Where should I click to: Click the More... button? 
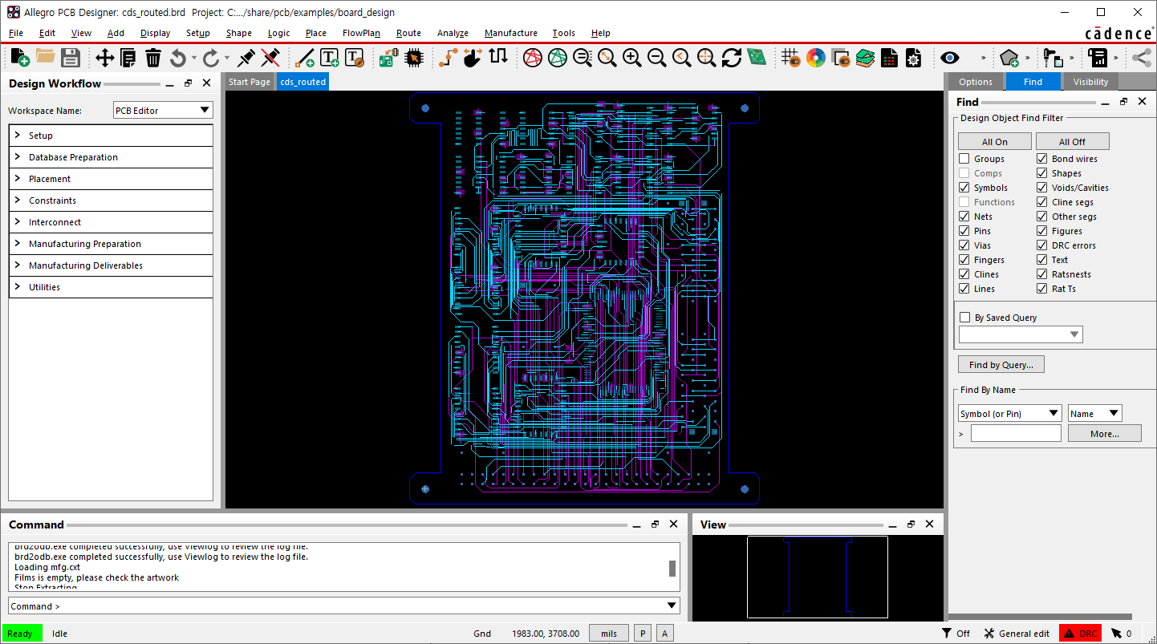pos(1104,434)
